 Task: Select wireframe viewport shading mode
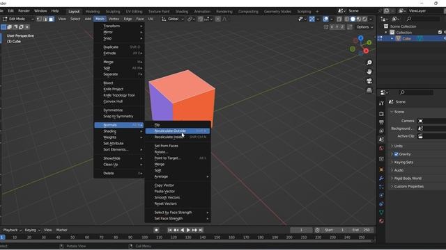347,19
